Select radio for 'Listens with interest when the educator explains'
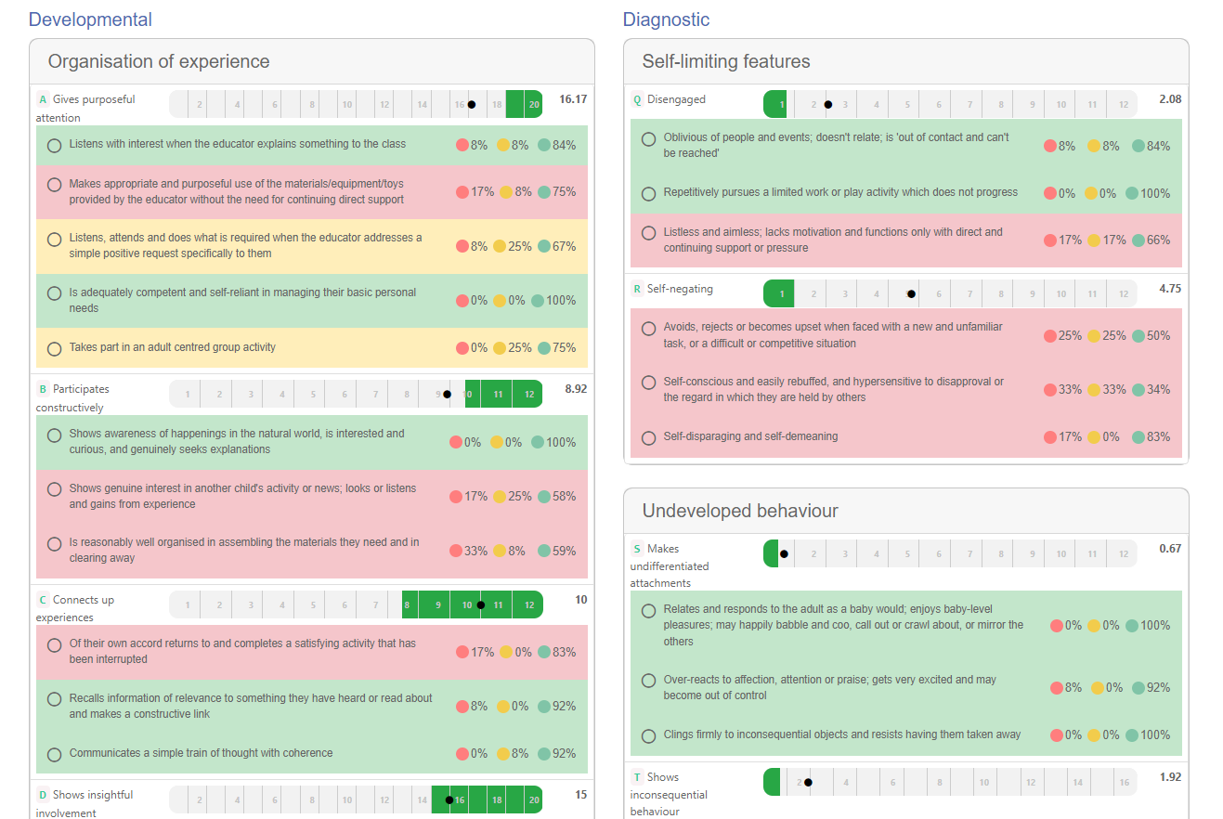Screen dimensions: 1223x819 pyautogui.click(x=54, y=145)
